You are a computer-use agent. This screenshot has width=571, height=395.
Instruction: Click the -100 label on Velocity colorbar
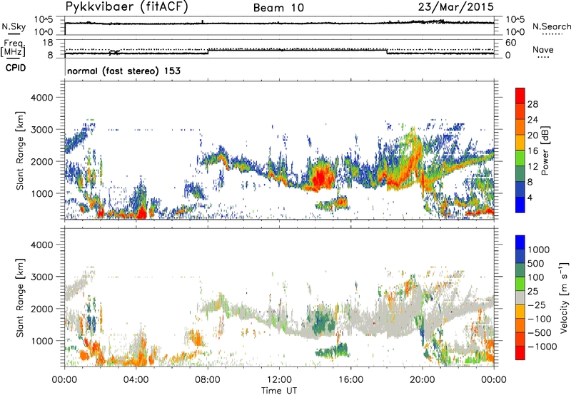tap(539, 319)
